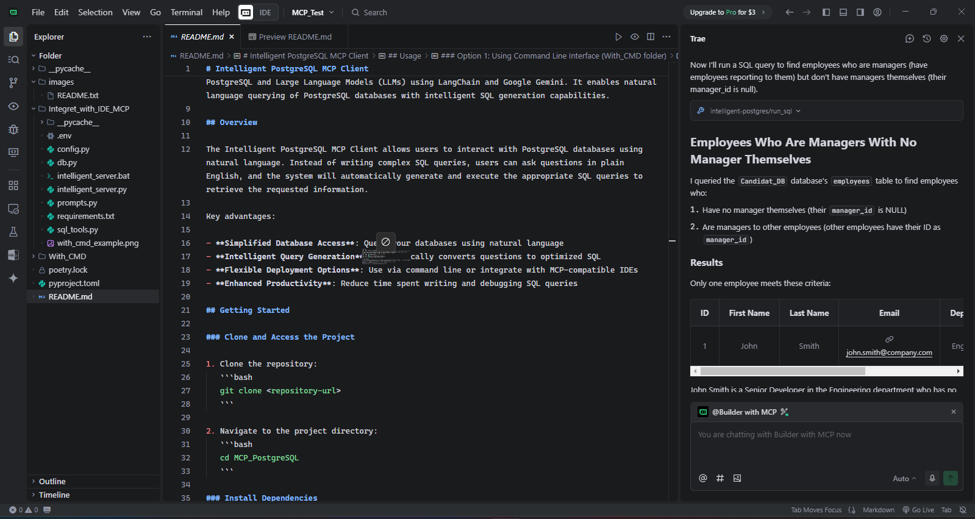The height and width of the screenshot is (519, 975).
Task: Open the Selection menu
Action: [x=95, y=12]
